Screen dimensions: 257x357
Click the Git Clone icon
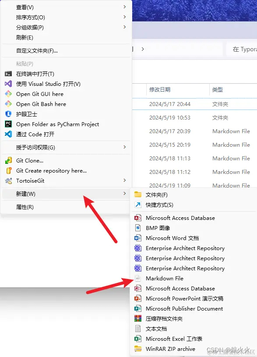click(x=8, y=160)
